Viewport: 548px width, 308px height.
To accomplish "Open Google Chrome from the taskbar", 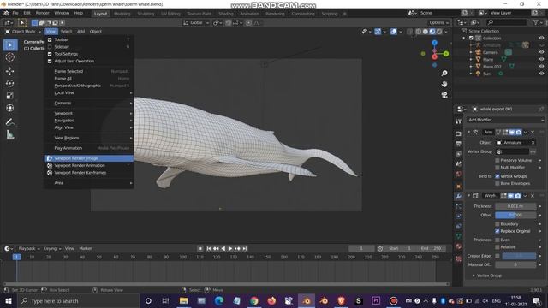I will pos(254,300).
